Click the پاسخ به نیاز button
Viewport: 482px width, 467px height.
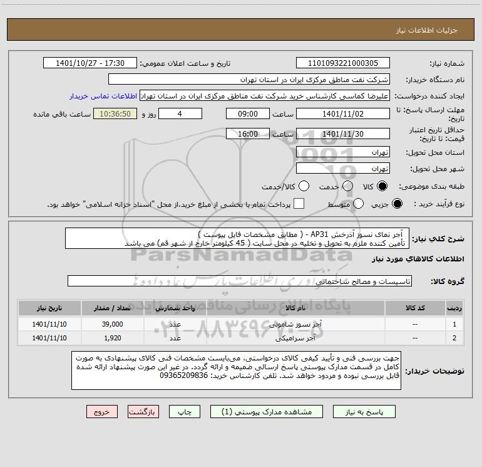(364, 412)
